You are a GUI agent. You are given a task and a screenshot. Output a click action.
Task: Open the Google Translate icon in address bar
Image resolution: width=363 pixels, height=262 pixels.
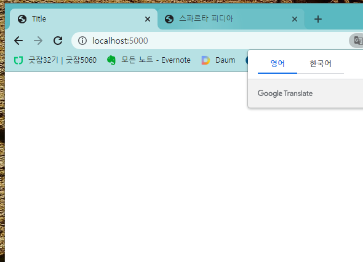pos(358,41)
